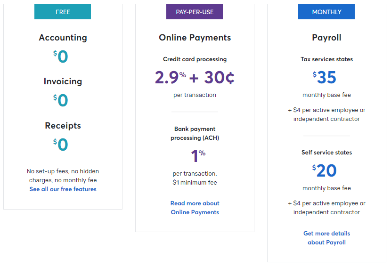Click the $20 self service price
Screen dimensions: 391x267
pos(325,170)
